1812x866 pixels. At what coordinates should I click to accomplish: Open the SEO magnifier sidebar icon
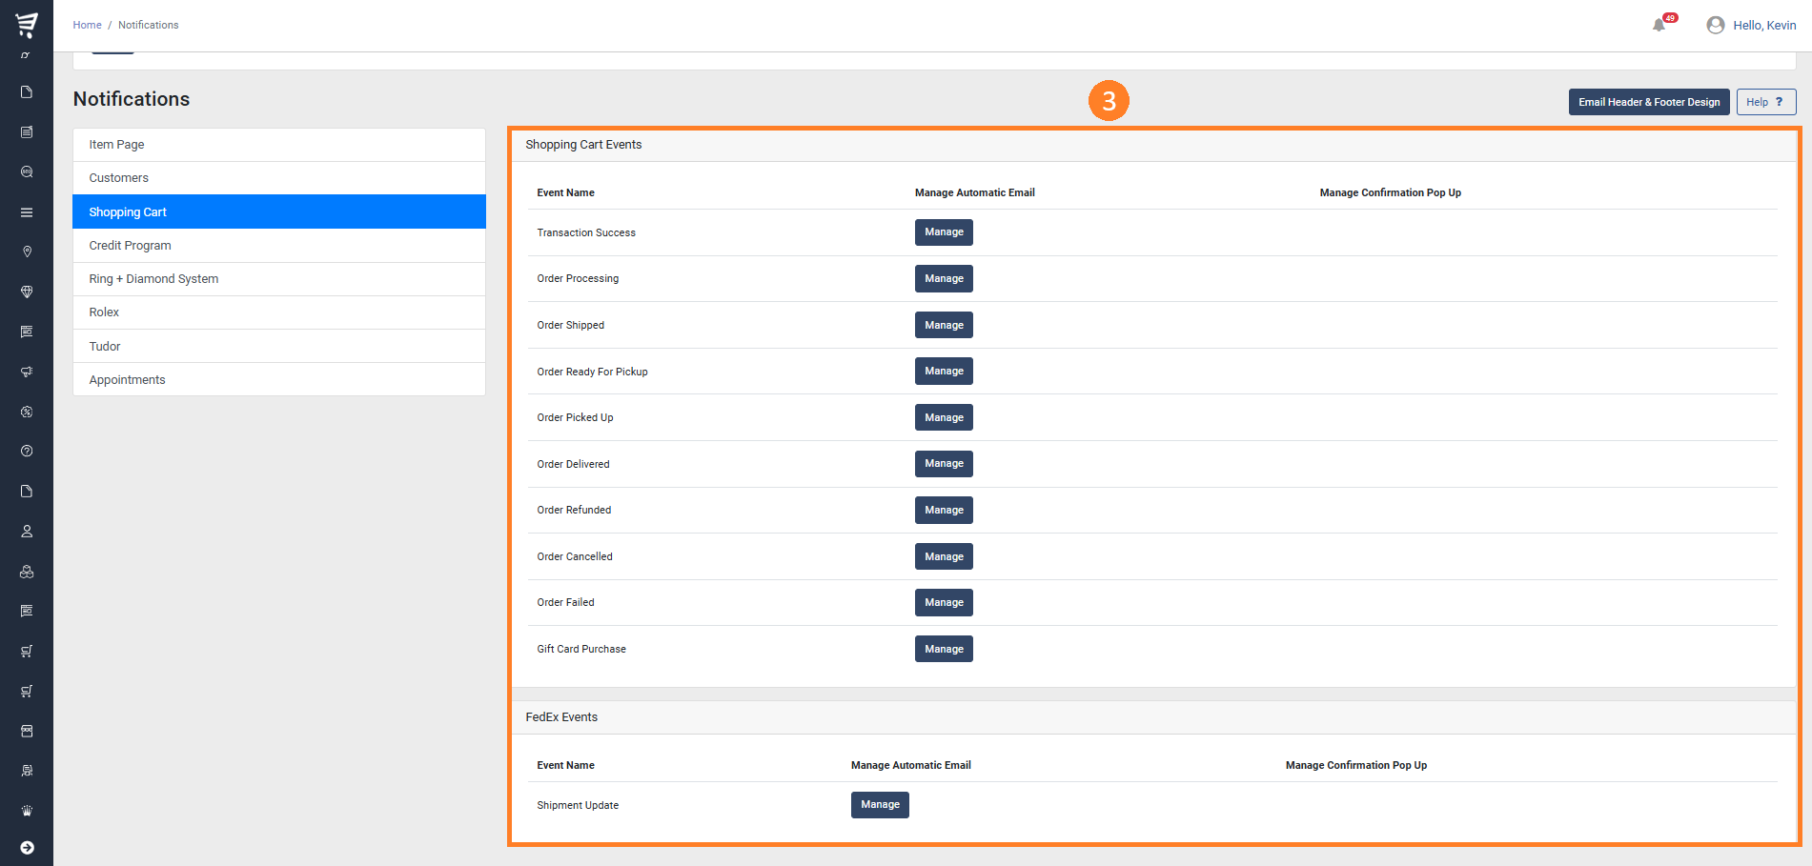pos(27,172)
